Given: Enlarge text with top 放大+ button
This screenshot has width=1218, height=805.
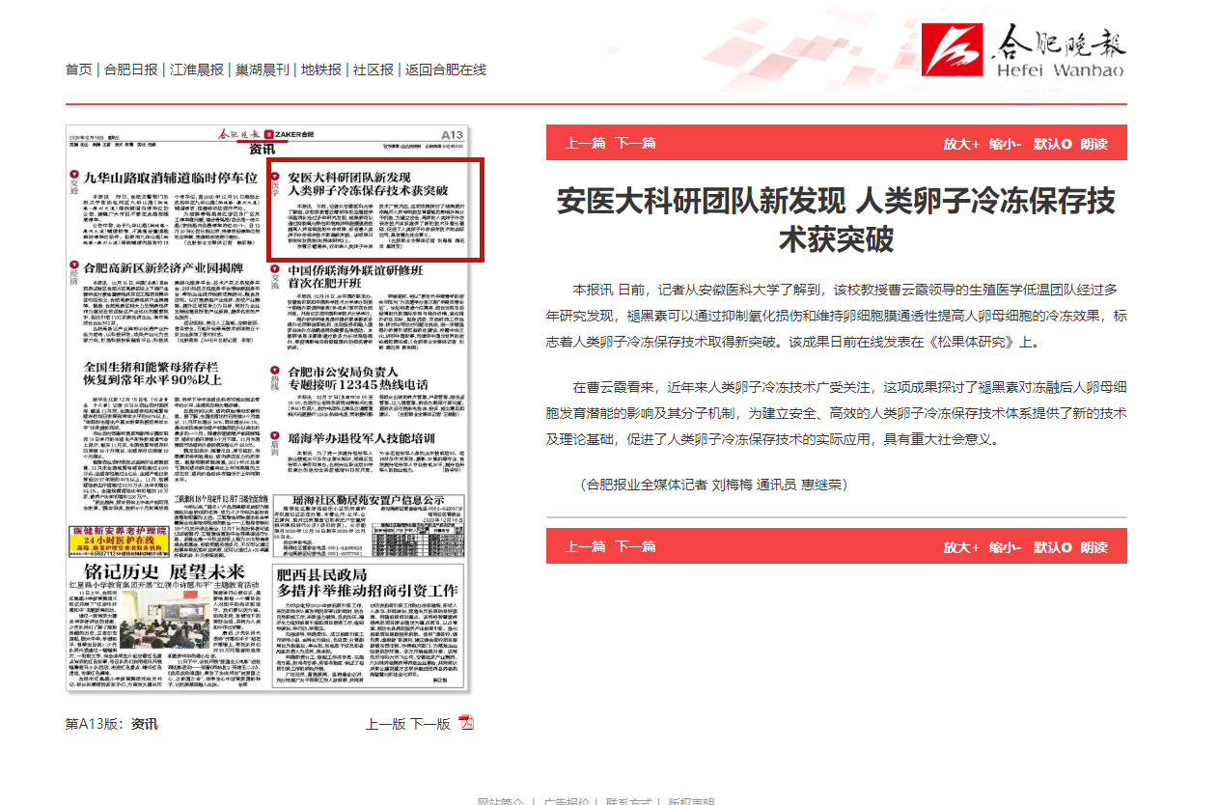Looking at the screenshot, I should [x=961, y=144].
